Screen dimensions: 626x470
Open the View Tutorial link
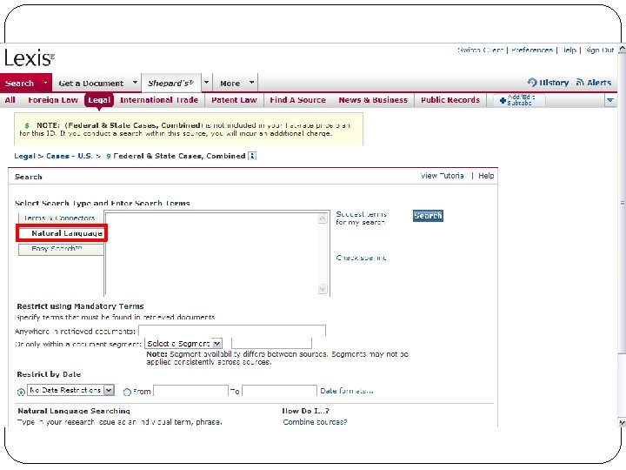pyautogui.click(x=443, y=176)
